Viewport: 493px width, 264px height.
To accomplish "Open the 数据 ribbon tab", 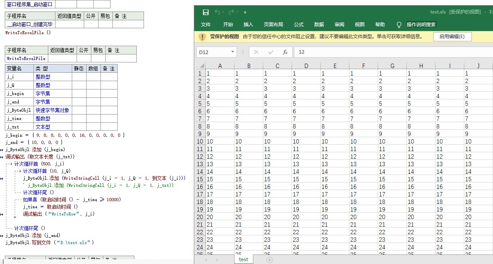I will pos(319,25).
